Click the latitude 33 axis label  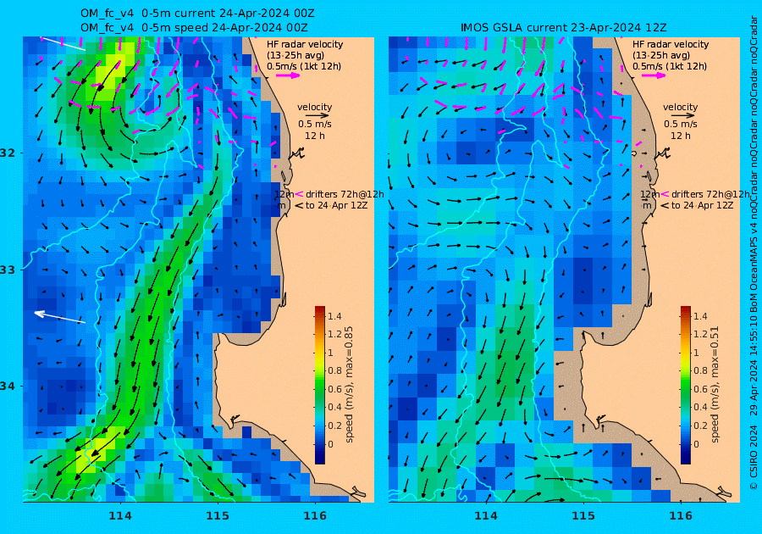8,270
